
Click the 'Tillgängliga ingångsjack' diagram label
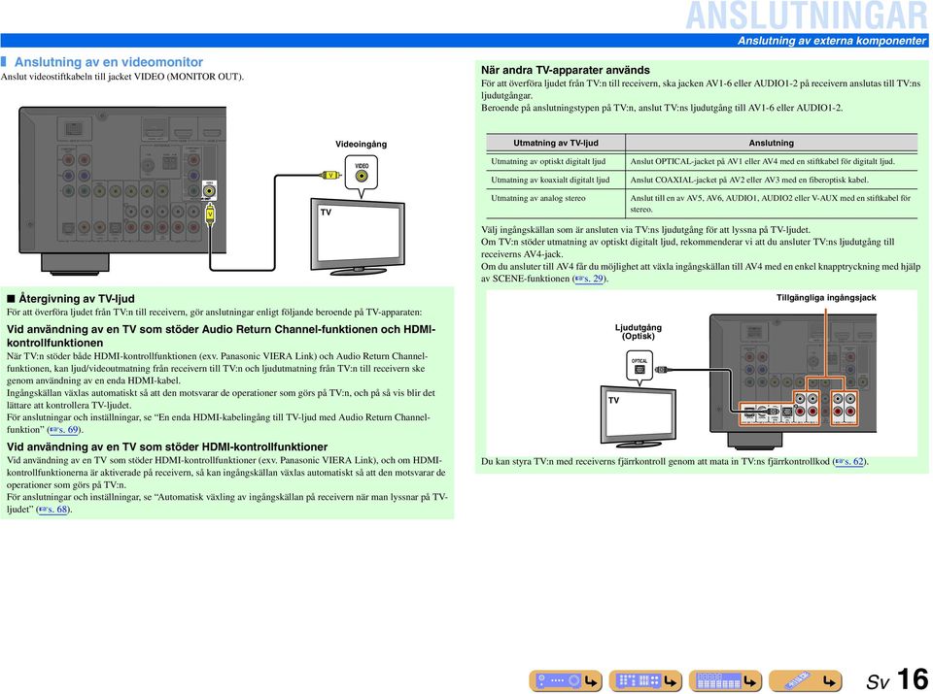click(x=826, y=298)
